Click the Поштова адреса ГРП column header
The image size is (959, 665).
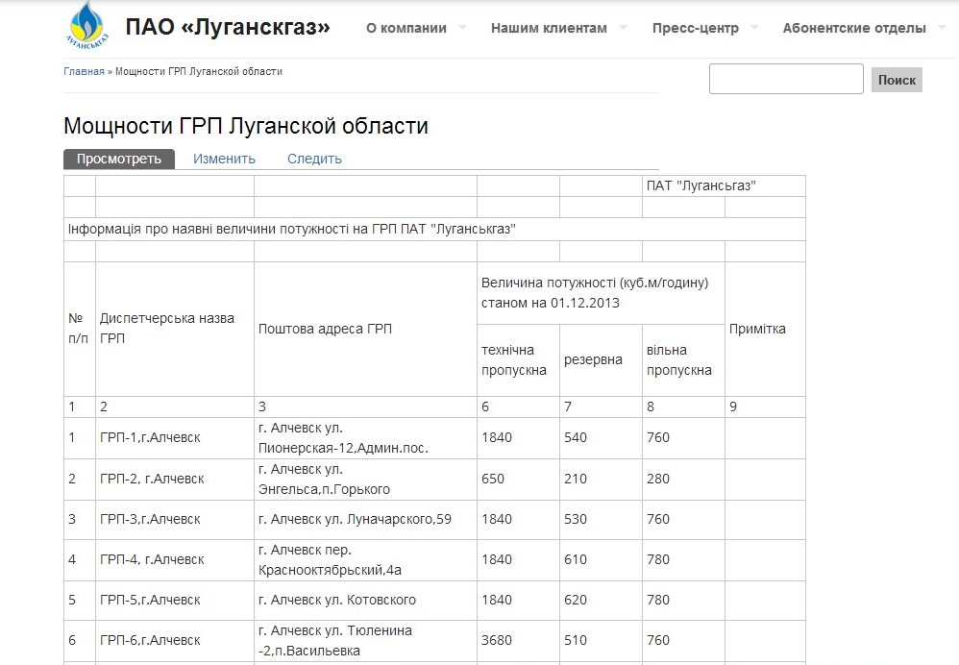(365, 329)
